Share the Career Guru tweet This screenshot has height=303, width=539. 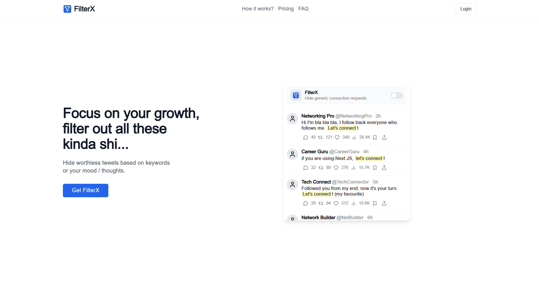pos(384,168)
